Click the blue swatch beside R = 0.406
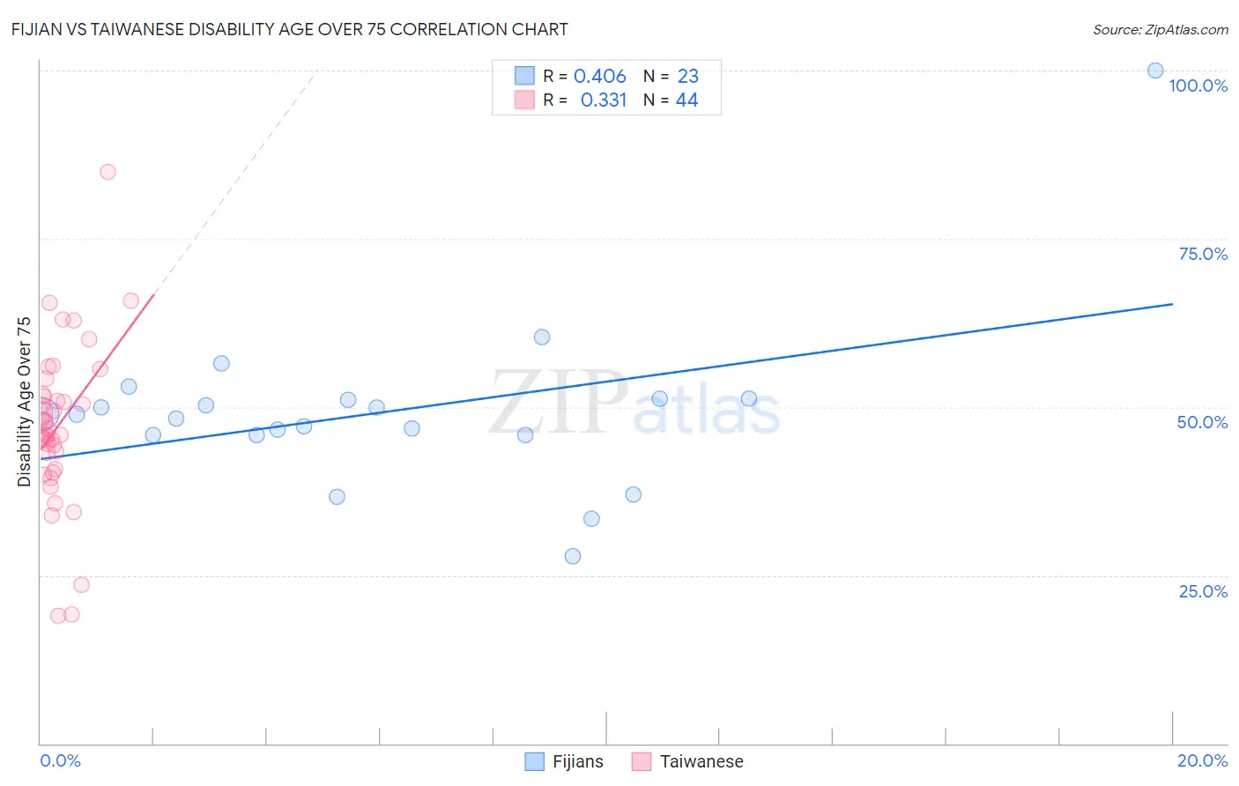 coord(525,76)
